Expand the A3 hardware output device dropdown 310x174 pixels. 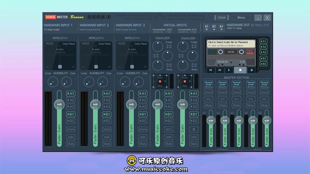tap(221, 27)
